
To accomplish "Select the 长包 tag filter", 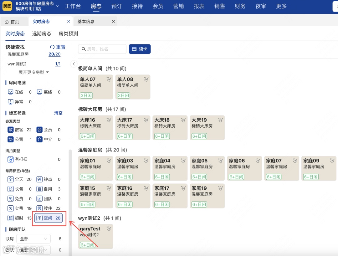I will coord(20,189).
